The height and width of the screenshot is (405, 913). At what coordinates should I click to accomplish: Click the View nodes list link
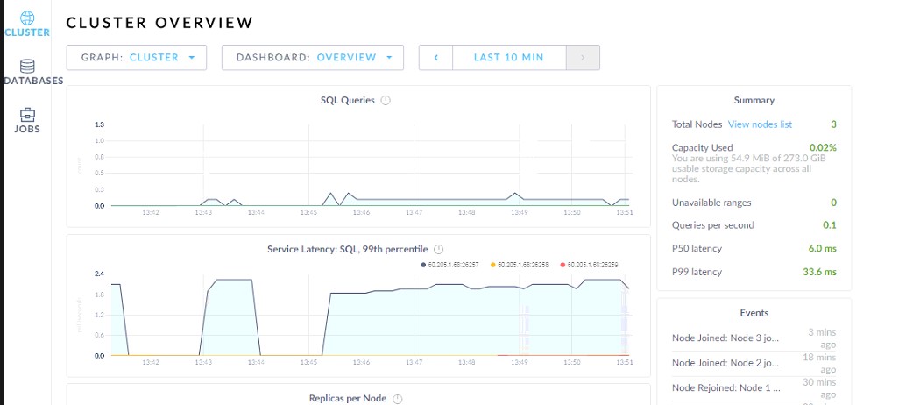pos(760,124)
